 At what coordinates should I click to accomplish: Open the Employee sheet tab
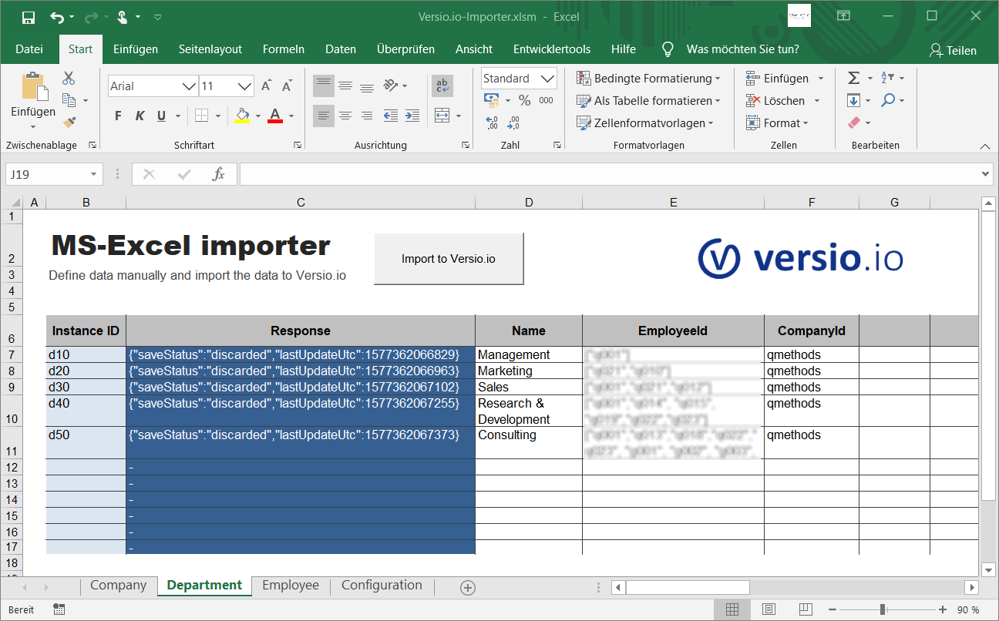click(x=291, y=586)
